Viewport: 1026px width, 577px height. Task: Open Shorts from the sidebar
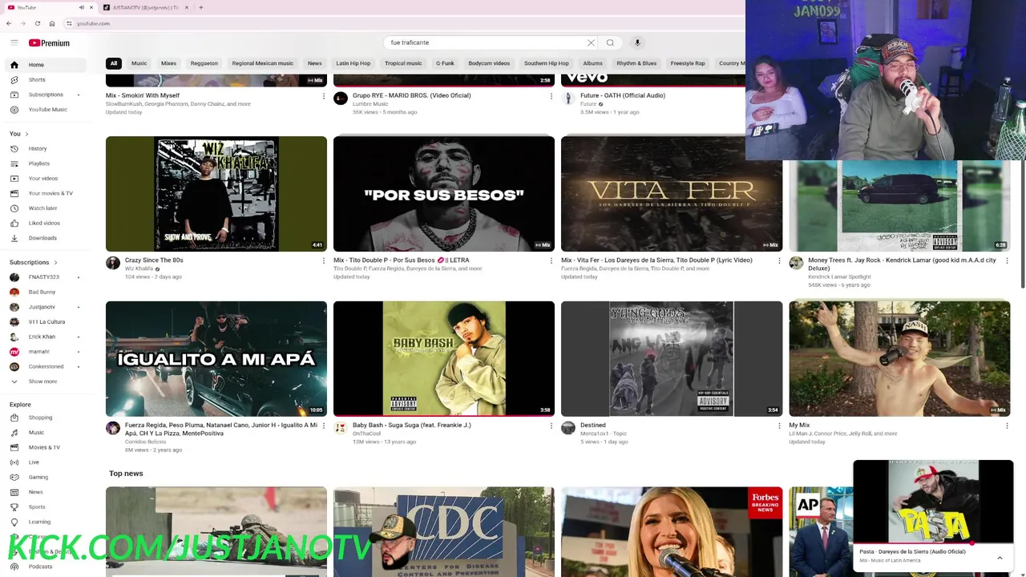click(37, 79)
